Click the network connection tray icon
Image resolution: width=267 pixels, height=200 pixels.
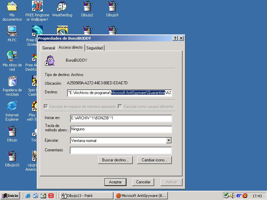227,196
